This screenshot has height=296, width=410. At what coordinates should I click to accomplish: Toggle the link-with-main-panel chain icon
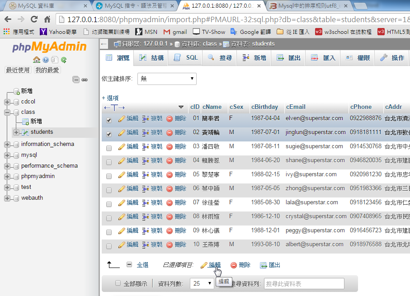pyautogui.click(x=85, y=80)
